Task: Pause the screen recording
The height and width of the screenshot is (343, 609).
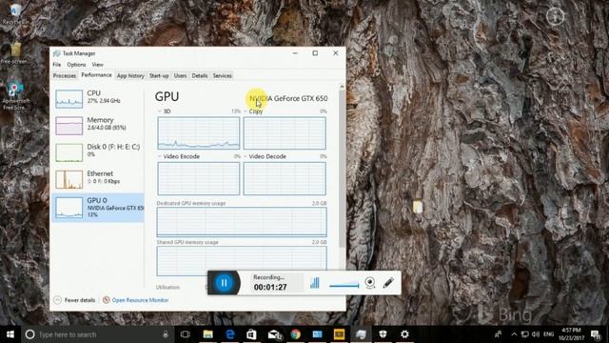Action: (x=225, y=283)
